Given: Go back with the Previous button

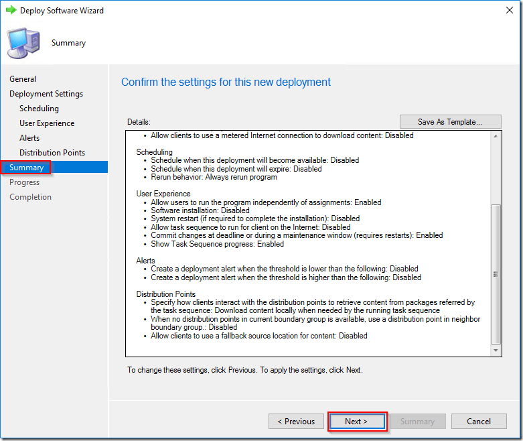Looking at the screenshot, I should tap(296, 422).
